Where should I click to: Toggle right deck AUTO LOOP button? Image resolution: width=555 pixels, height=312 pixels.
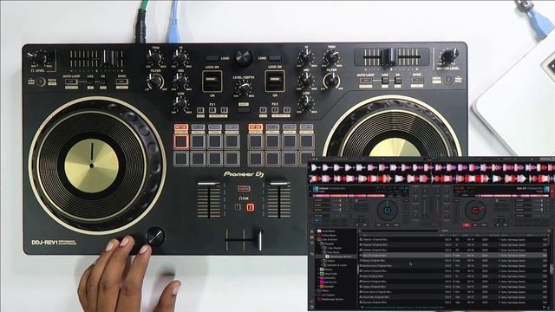click(366, 81)
